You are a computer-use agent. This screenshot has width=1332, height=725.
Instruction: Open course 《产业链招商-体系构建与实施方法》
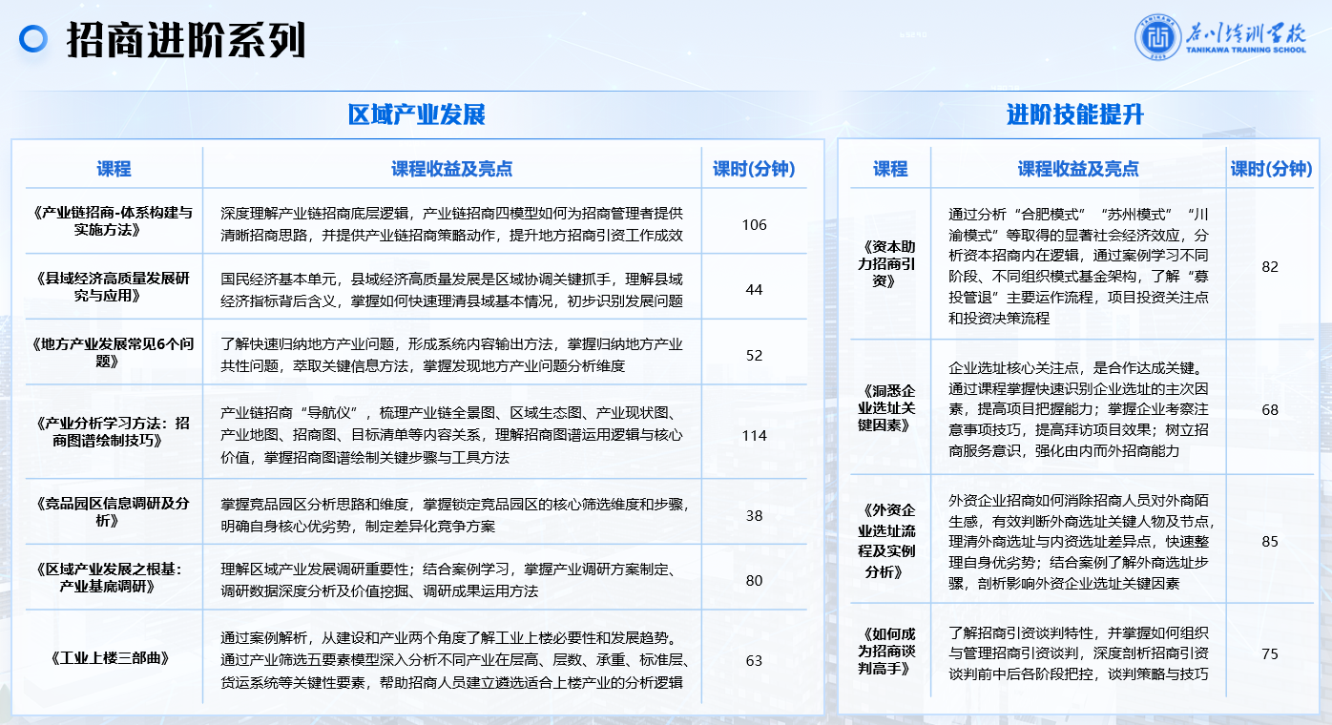click(113, 221)
